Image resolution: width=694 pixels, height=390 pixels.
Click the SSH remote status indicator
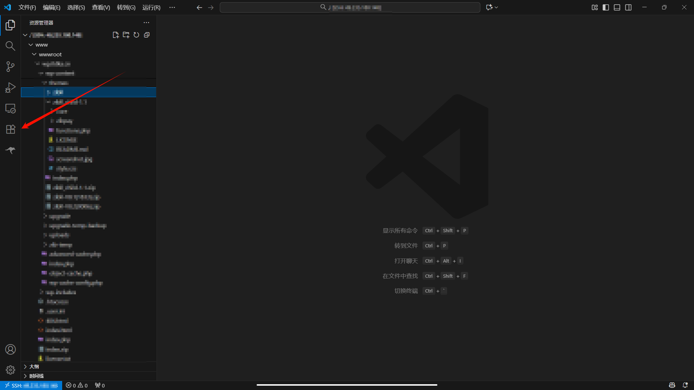(x=31, y=385)
